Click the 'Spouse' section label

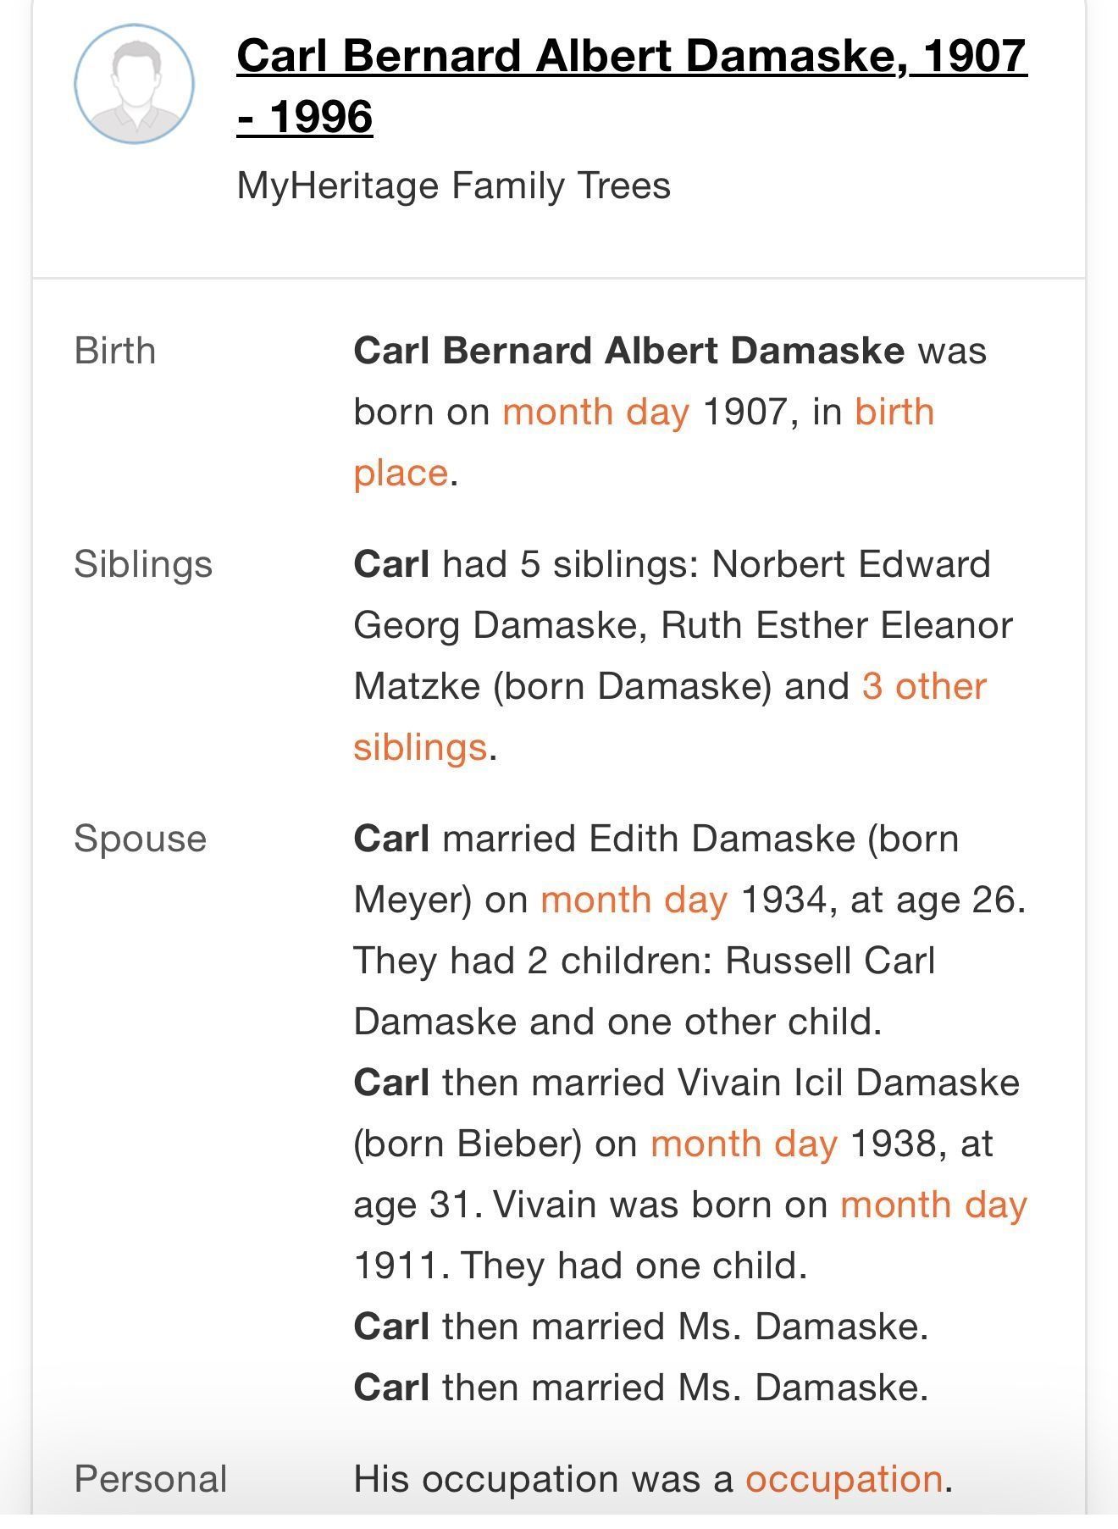tap(141, 839)
